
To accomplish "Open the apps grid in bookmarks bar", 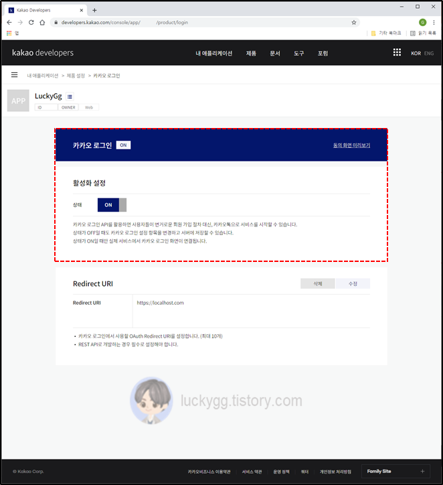I will (9, 33).
